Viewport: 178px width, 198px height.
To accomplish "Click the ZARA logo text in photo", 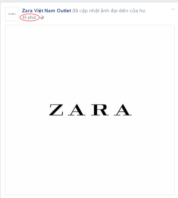I will click(x=90, y=110).
